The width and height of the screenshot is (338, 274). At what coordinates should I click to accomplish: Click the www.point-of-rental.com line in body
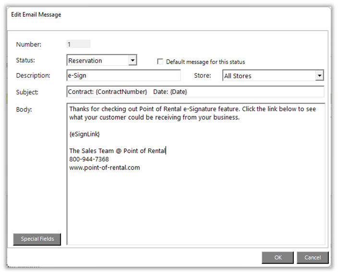click(104, 168)
